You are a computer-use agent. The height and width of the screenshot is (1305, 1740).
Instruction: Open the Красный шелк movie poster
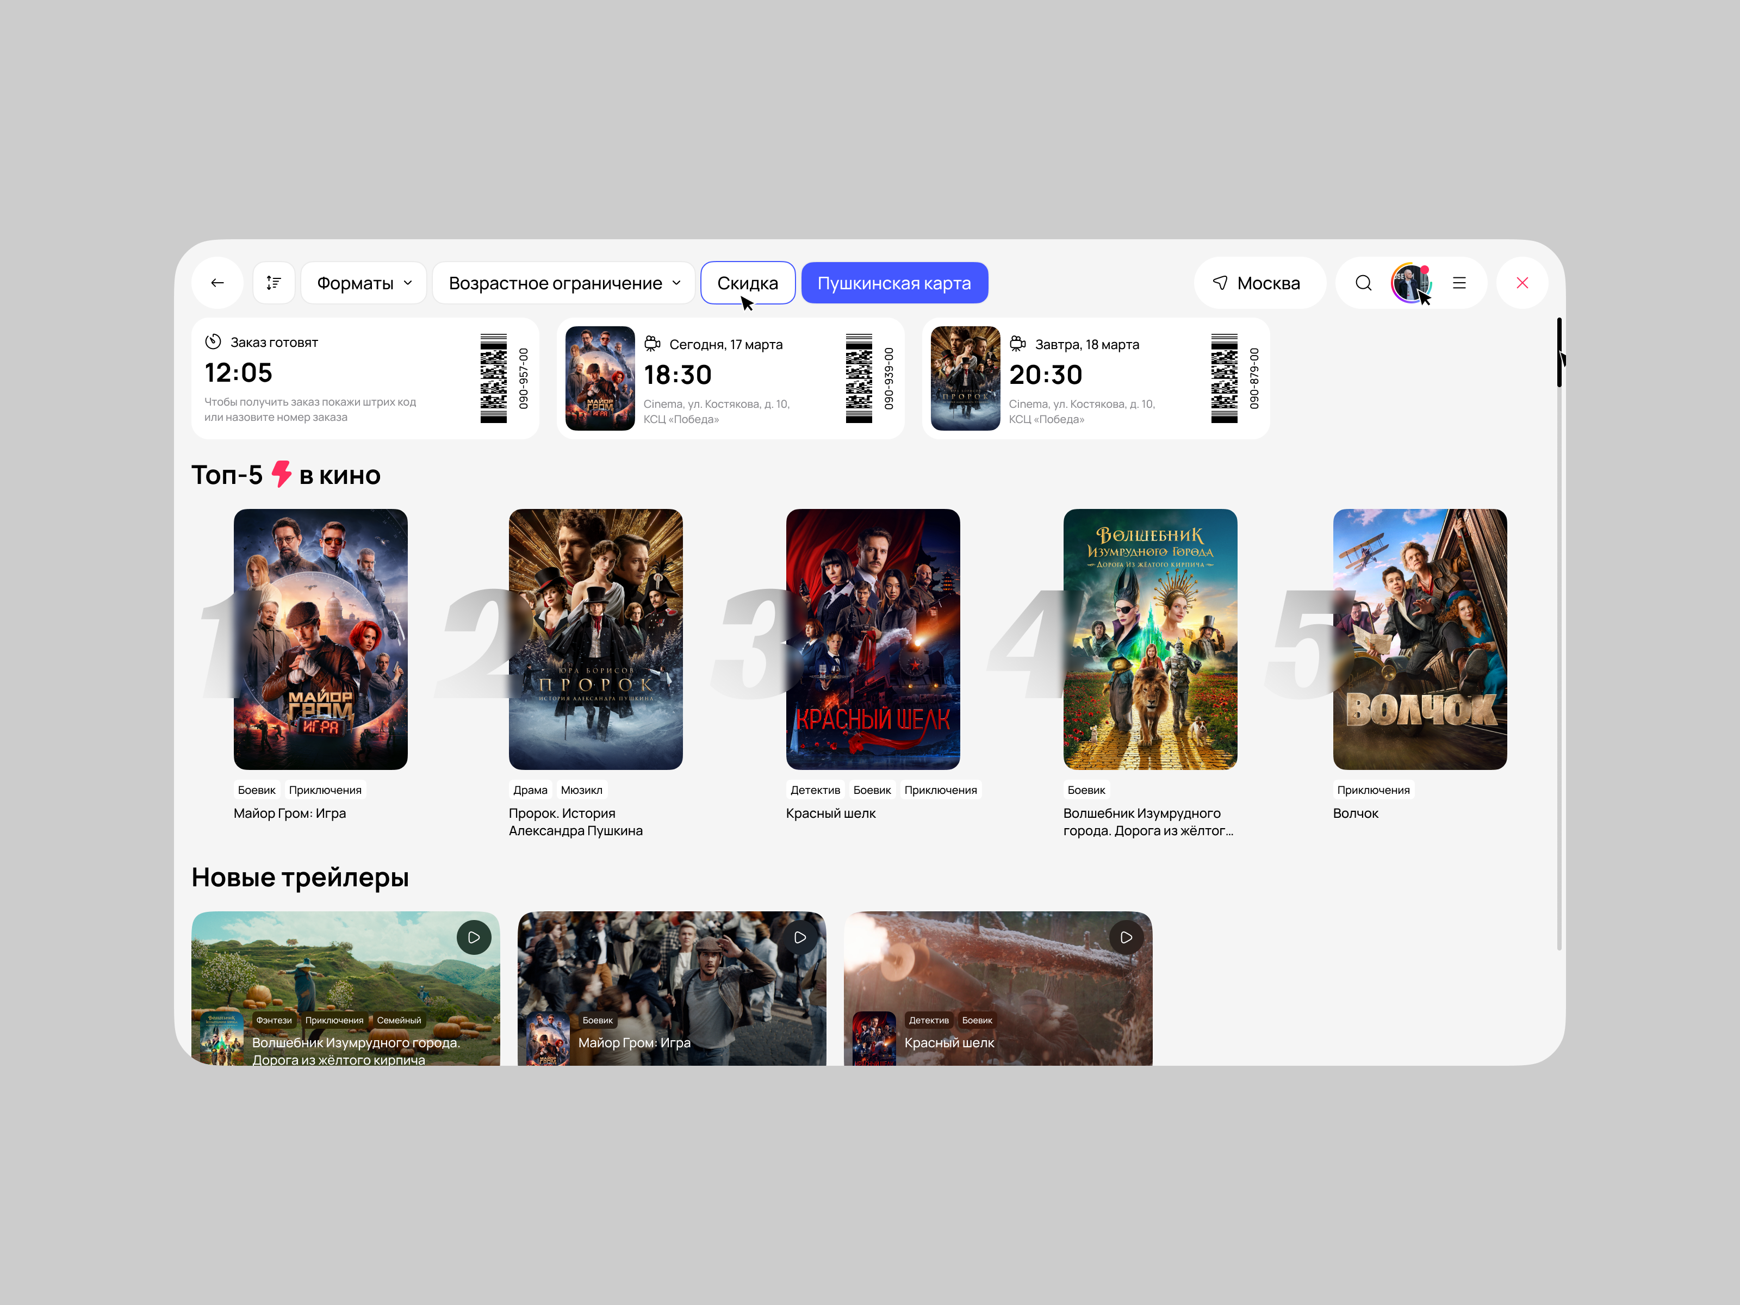click(x=873, y=639)
